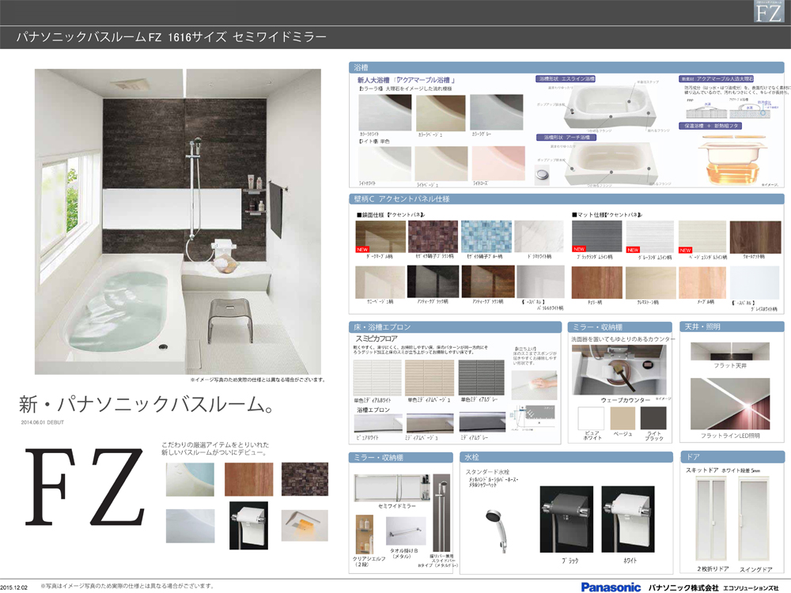This screenshot has height=593, width=791.
Task: Click the 浴槽 section header
Action: 566,67
